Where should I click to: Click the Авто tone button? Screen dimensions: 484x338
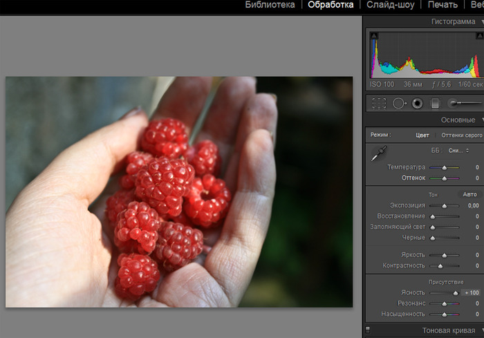click(x=469, y=194)
